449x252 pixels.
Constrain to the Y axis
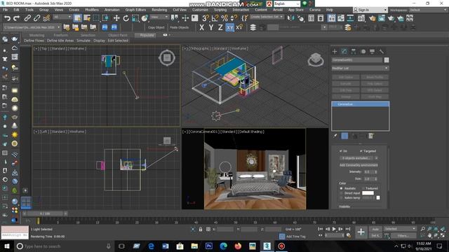(211, 27)
